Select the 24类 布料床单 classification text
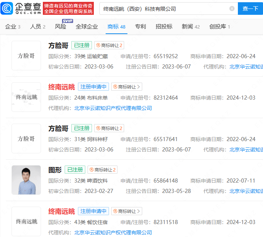Viewport: 263px width, 237px height. [x=91, y=98]
